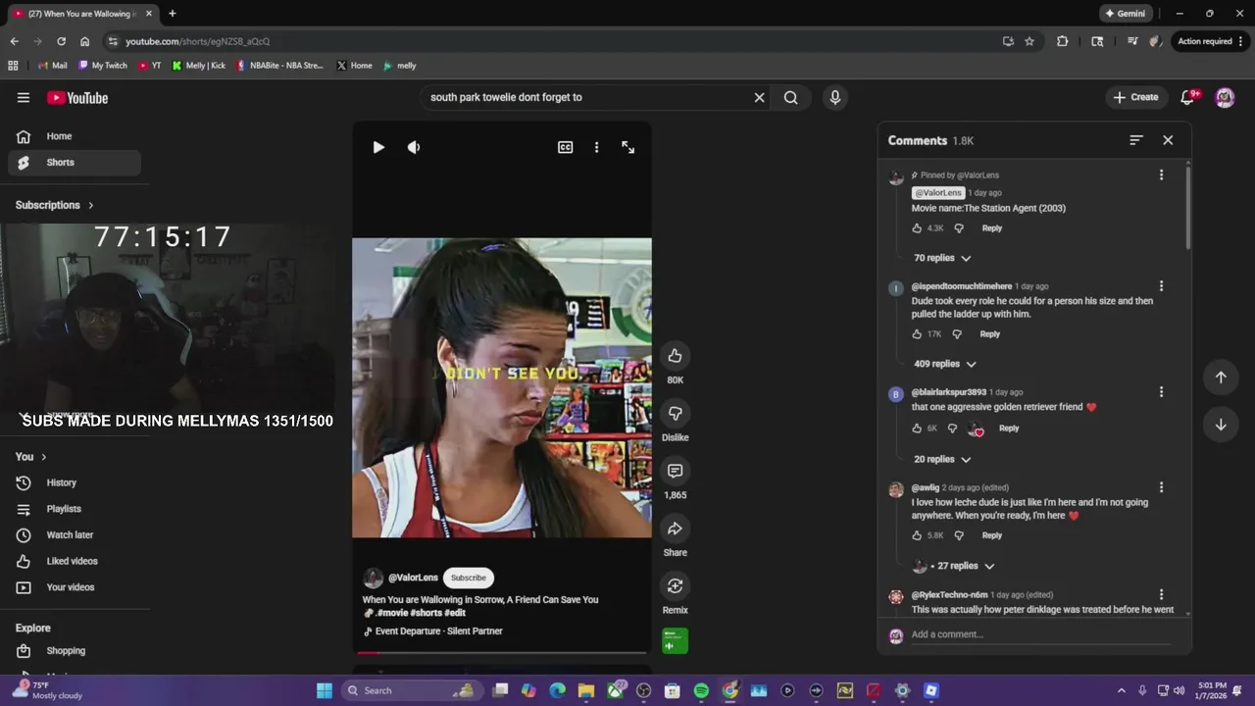The image size is (1255, 706).
Task: Open Watch later in the sidebar
Action: click(x=75, y=535)
